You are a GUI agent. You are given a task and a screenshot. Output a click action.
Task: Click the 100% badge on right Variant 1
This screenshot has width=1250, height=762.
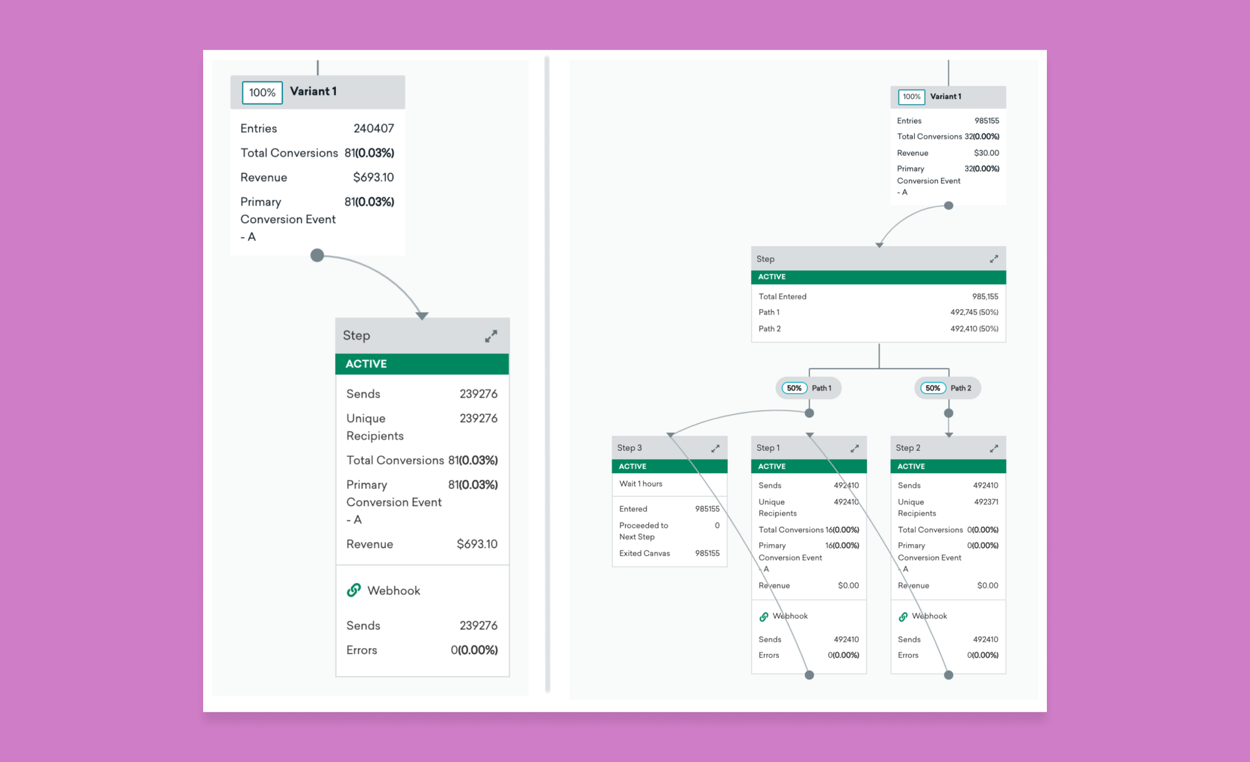pyautogui.click(x=911, y=97)
